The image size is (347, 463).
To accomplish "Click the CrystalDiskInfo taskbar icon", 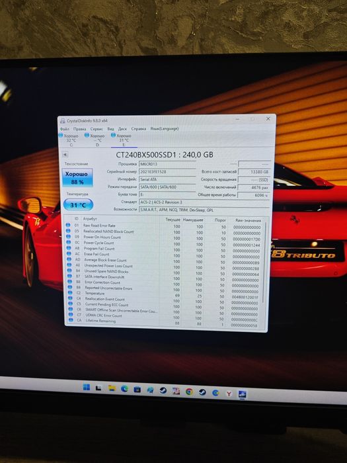I will (x=242, y=394).
